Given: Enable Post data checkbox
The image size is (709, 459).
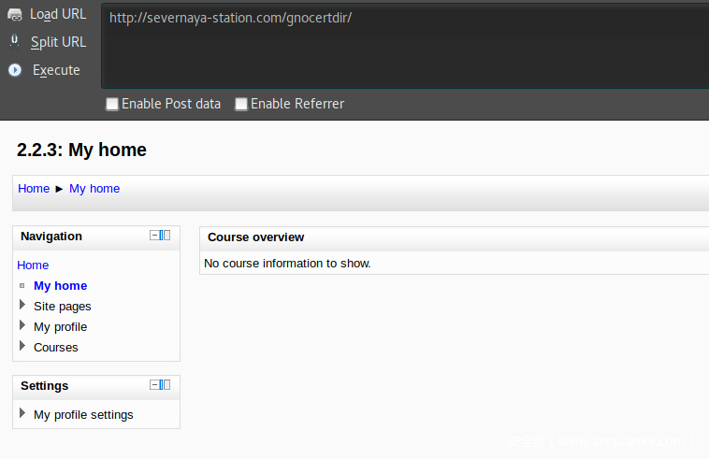Looking at the screenshot, I should tap(112, 104).
